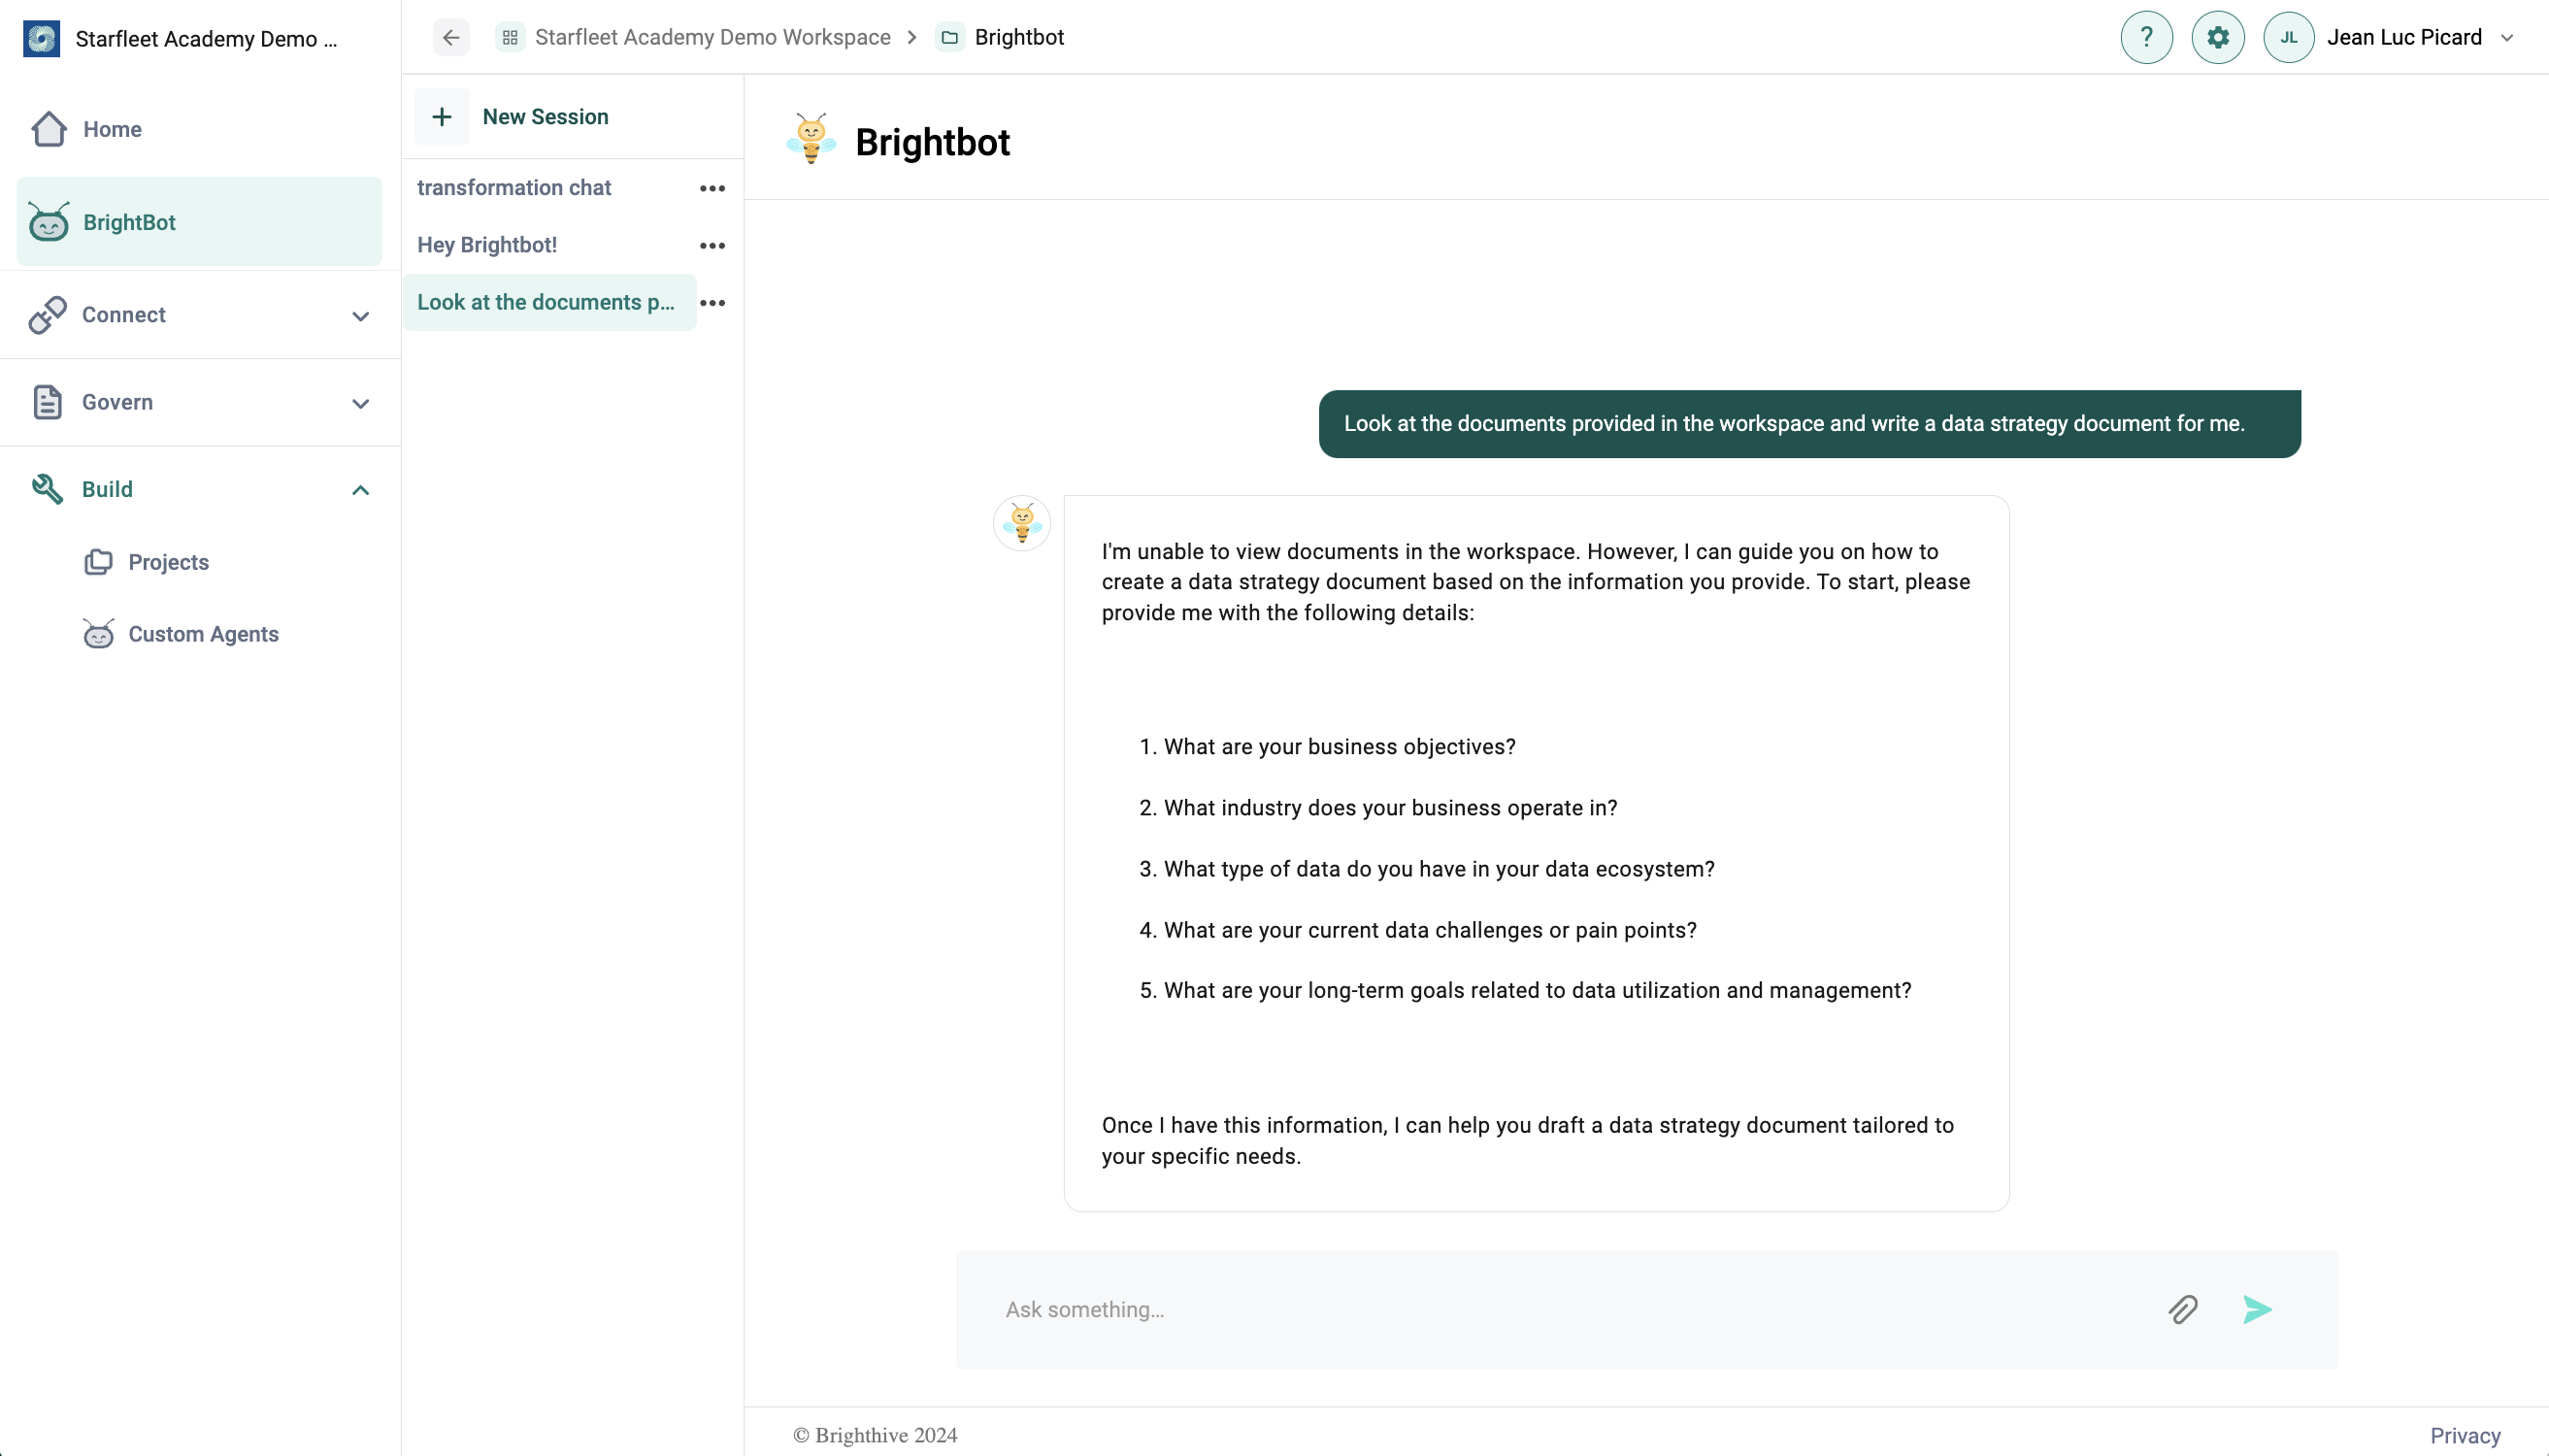Screen dimensions: 2549x1456
Task: Click 'What industry does your business operate in?'
Action: pyautogui.click(x=1390, y=808)
